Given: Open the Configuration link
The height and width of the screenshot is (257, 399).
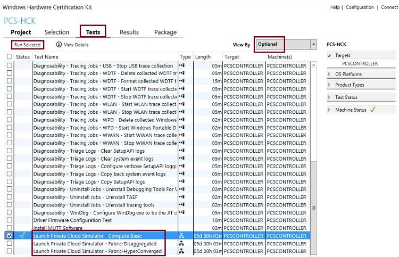Looking at the screenshot, I should (x=360, y=7).
